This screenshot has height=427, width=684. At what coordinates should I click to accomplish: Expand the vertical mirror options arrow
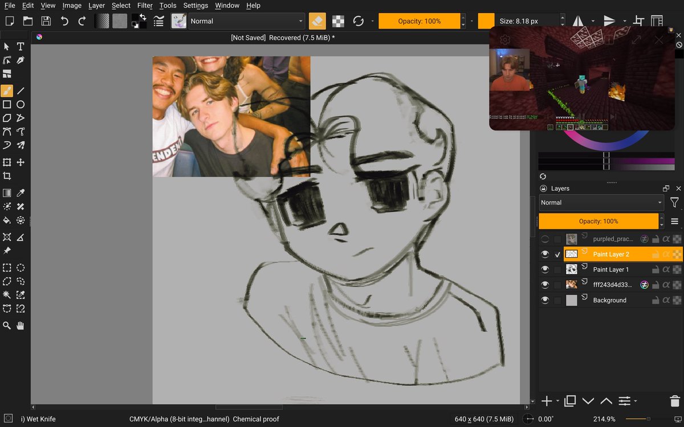[x=625, y=21]
